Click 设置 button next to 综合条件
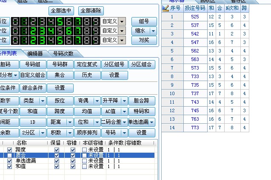Screen dimensions: 271x180 point(60,88)
